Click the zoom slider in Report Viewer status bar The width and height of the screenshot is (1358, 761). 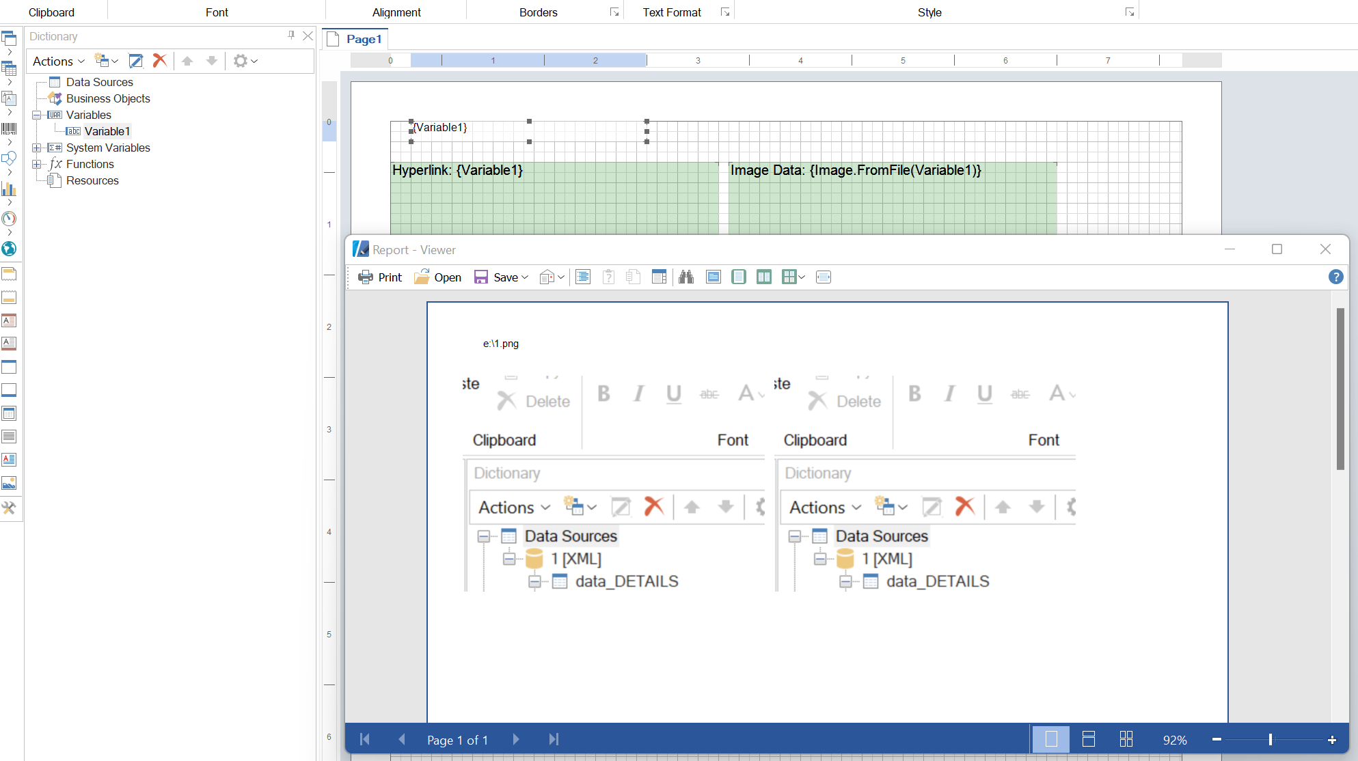(x=1272, y=740)
